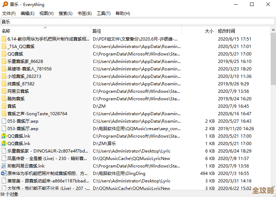Open the 书签(B) menu
The image size is (276, 197).
point(84,14)
